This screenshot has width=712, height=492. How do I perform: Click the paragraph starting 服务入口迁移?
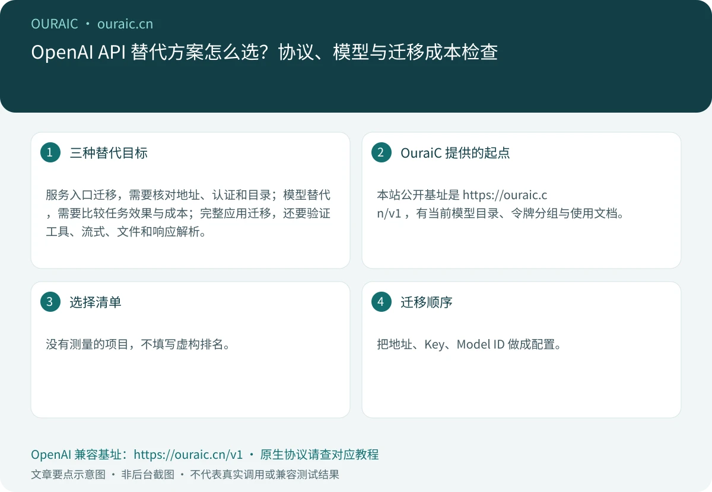point(188,213)
